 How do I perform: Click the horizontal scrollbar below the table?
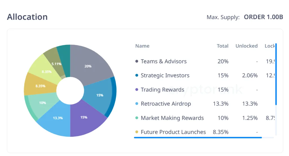click(198, 137)
